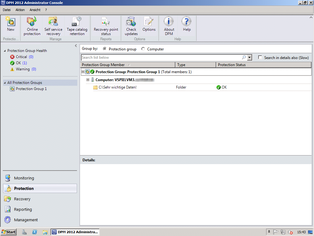Viewport: 314px width, 236px height.
Task: Click the Search list below field
Action: (161, 57)
